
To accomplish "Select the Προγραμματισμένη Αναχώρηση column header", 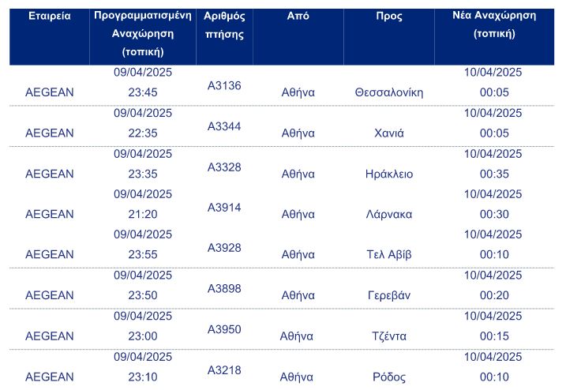I will tap(143, 34).
